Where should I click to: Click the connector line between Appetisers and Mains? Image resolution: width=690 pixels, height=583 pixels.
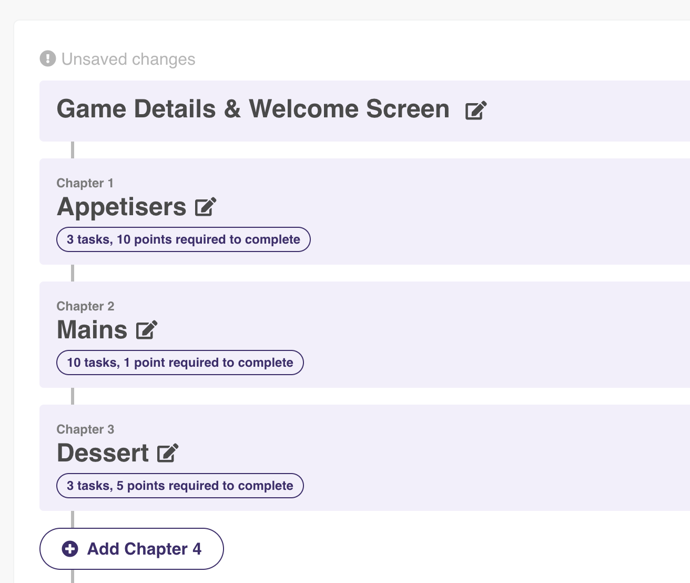coord(73,273)
